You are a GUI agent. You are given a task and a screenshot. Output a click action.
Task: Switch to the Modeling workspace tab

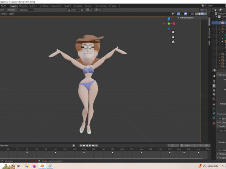pos(23,6)
